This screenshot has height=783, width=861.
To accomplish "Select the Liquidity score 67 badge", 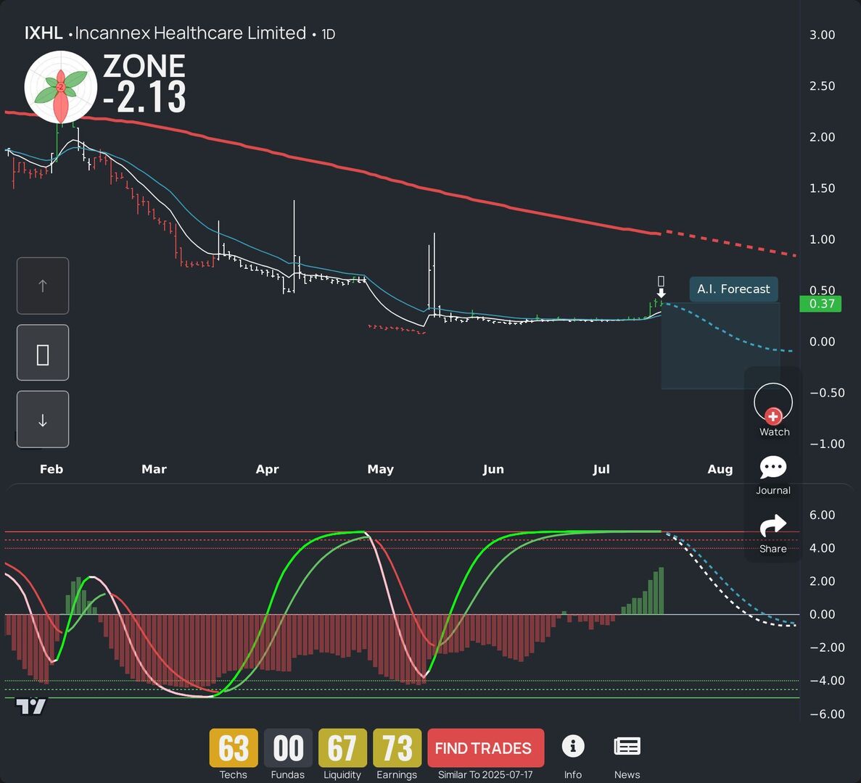I will (x=342, y=748).
